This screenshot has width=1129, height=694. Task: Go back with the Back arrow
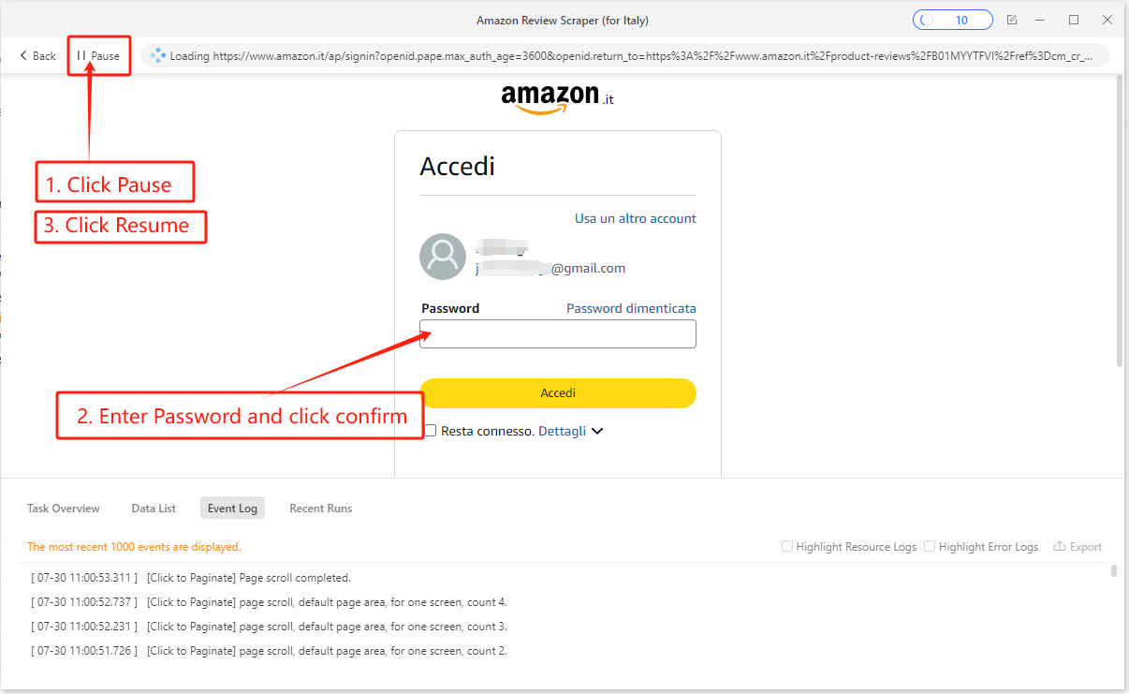[x=37, y=56]
